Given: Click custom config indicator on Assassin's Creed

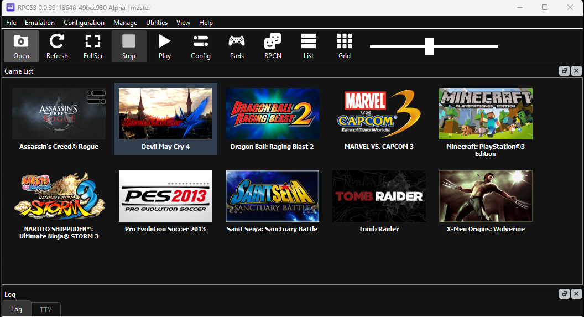Looking at the screenshot, I should click(x=96, y=97).
